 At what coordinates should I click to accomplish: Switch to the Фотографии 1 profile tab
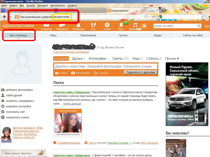coord(98,59)
